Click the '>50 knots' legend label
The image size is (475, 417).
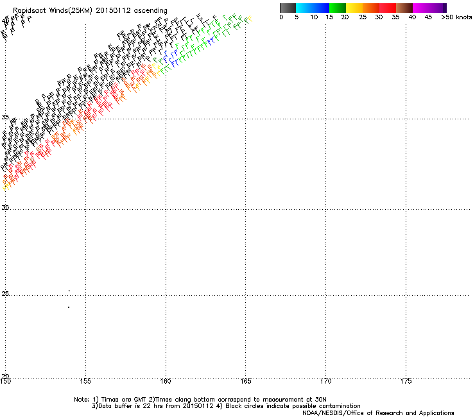tap(456, 17)
